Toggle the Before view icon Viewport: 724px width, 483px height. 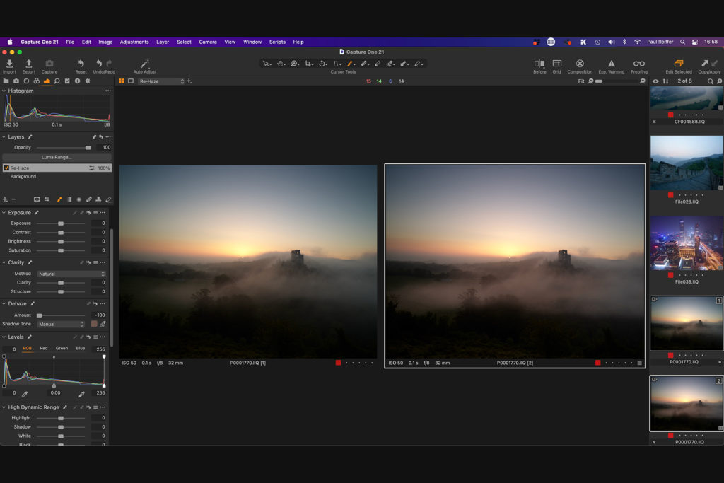click(539, 63)
